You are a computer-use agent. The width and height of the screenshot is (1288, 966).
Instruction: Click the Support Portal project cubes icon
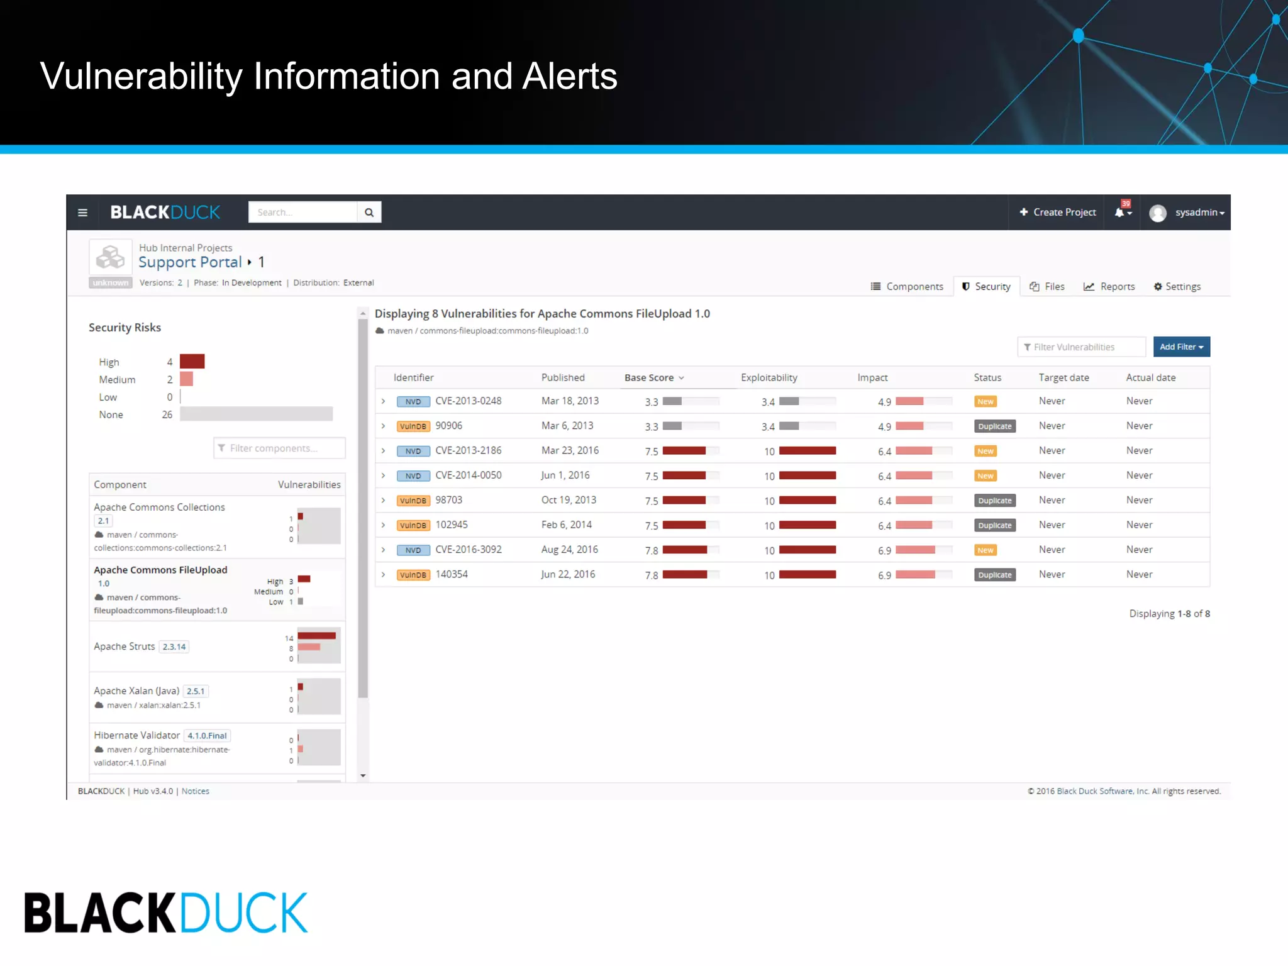coord(110,257)
